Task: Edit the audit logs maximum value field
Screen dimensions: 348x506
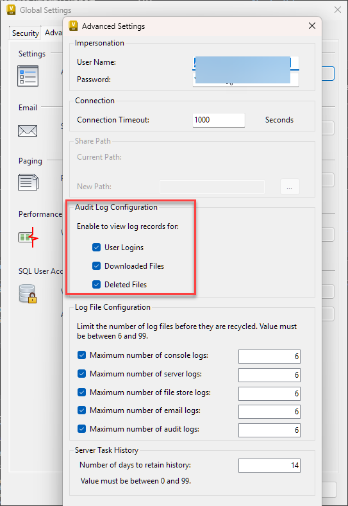Action: click(x=269, y=430)
